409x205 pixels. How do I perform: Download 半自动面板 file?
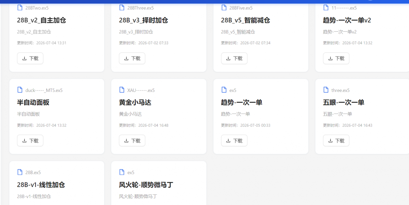tap(30, 141)
